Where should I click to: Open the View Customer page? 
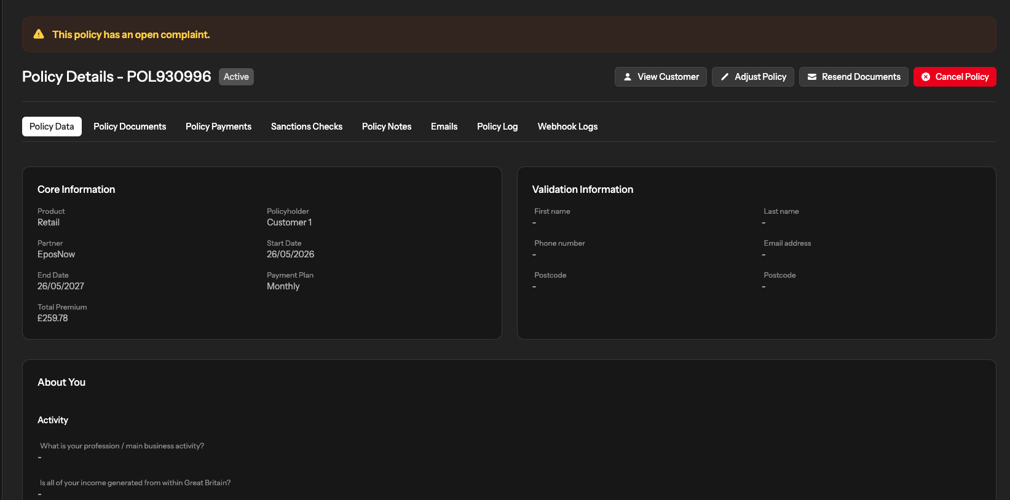(661, 77)
